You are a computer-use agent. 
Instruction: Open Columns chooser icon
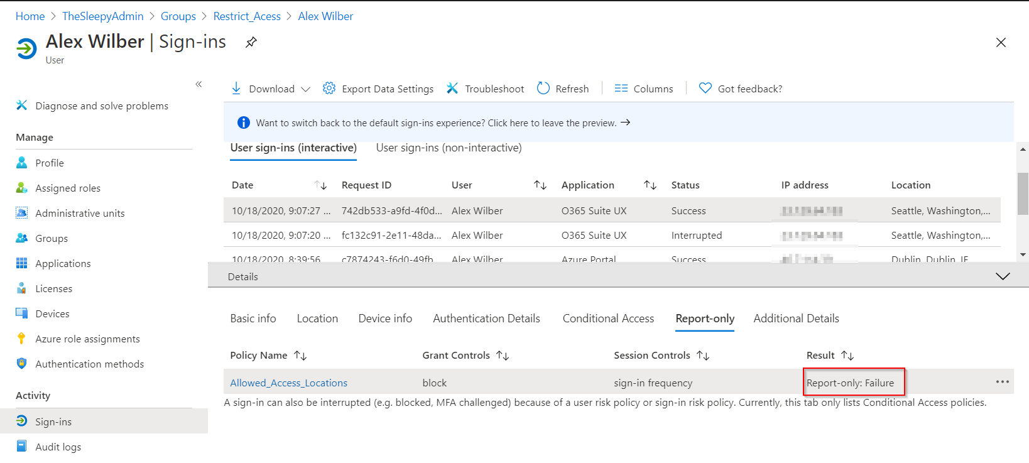click(x=621, y=89)
